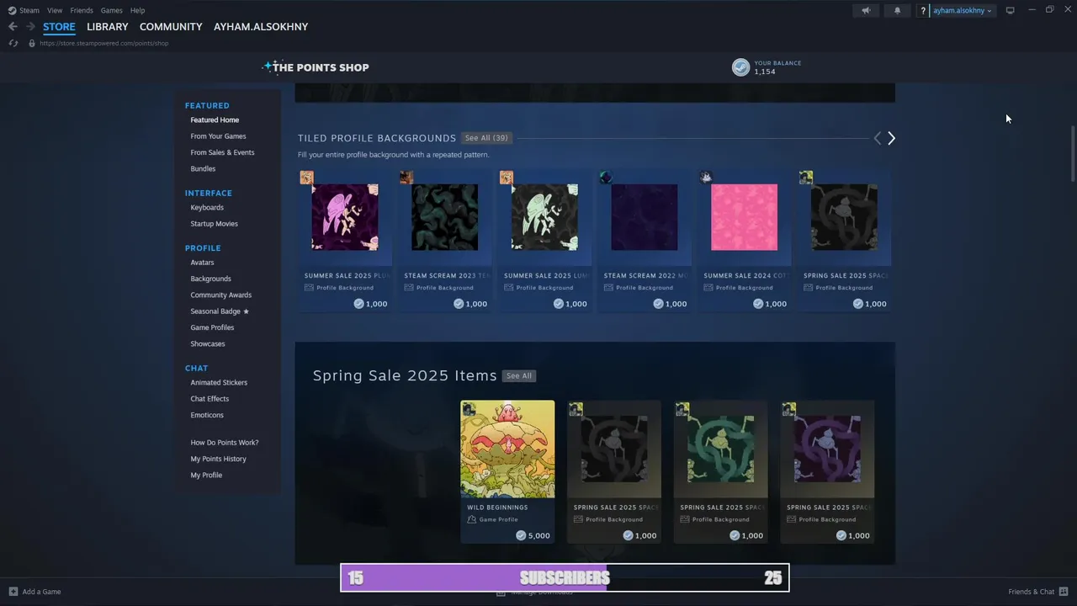The height and width of the screenshot is (606, 1077).
Task: Click the Wild Beginnings game profile icon
Action: 472,519
